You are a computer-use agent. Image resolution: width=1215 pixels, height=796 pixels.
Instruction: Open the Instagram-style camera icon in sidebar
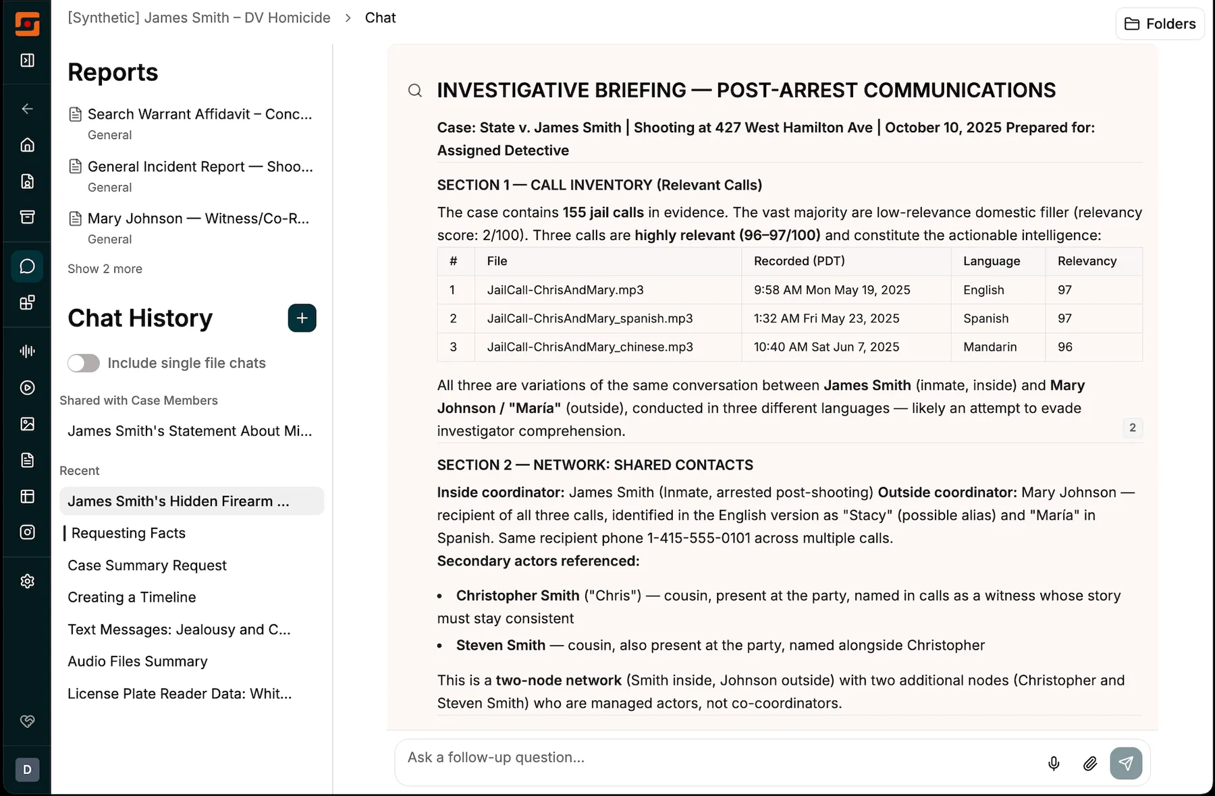click(x=27, y=532)
